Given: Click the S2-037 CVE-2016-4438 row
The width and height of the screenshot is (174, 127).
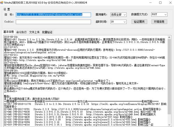Looking at the screenshot, I should coord(68,117).
